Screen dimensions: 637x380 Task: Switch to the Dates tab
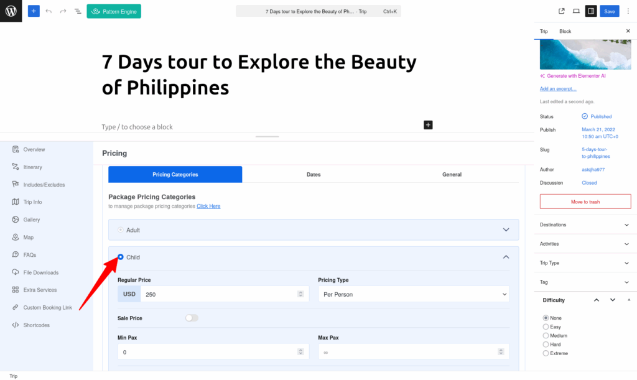click(x=314, y=175)
